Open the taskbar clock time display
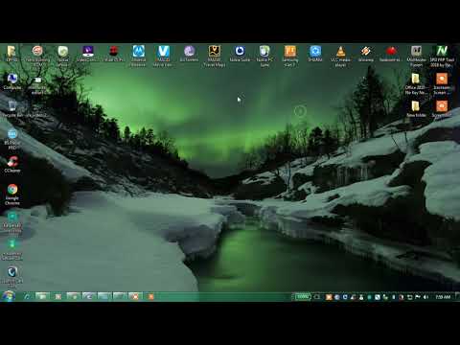 click(x=443, y=297)
